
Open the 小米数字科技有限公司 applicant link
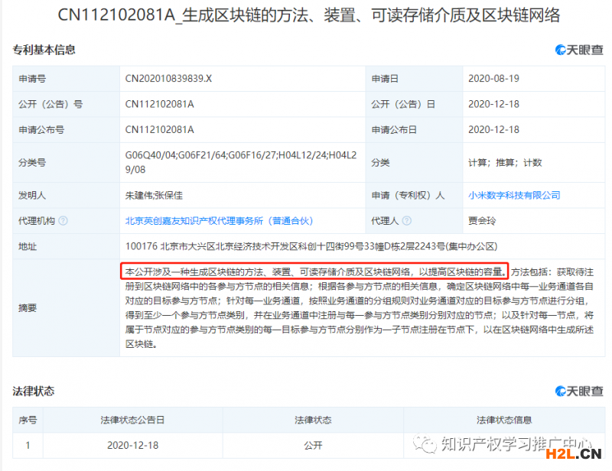pos(514,195)
